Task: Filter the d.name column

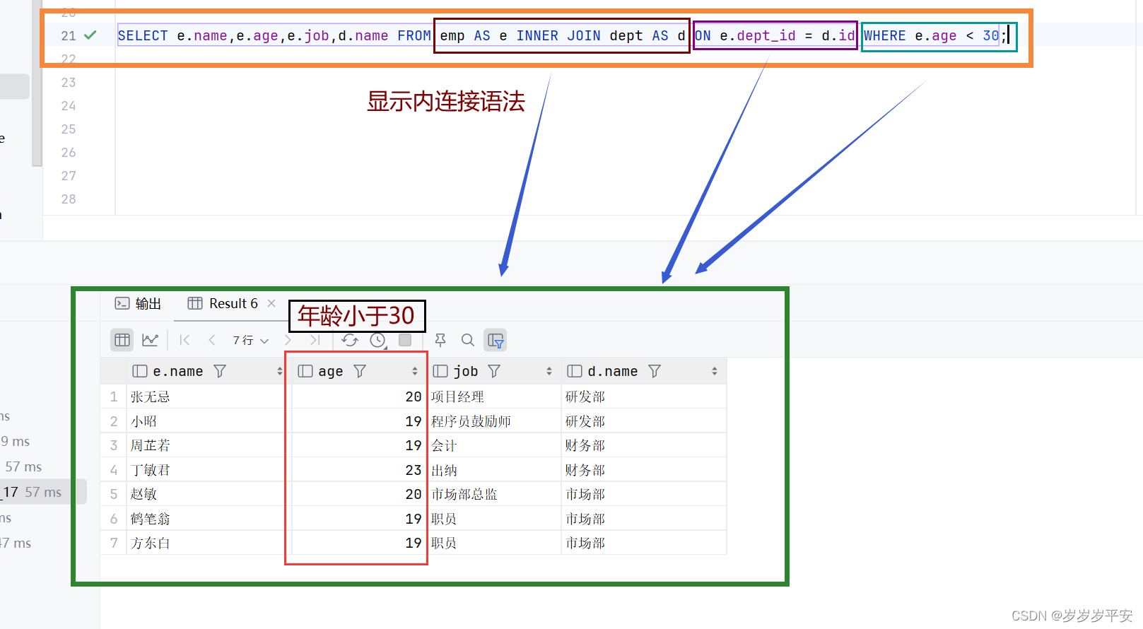Action: tap(655, 371)
